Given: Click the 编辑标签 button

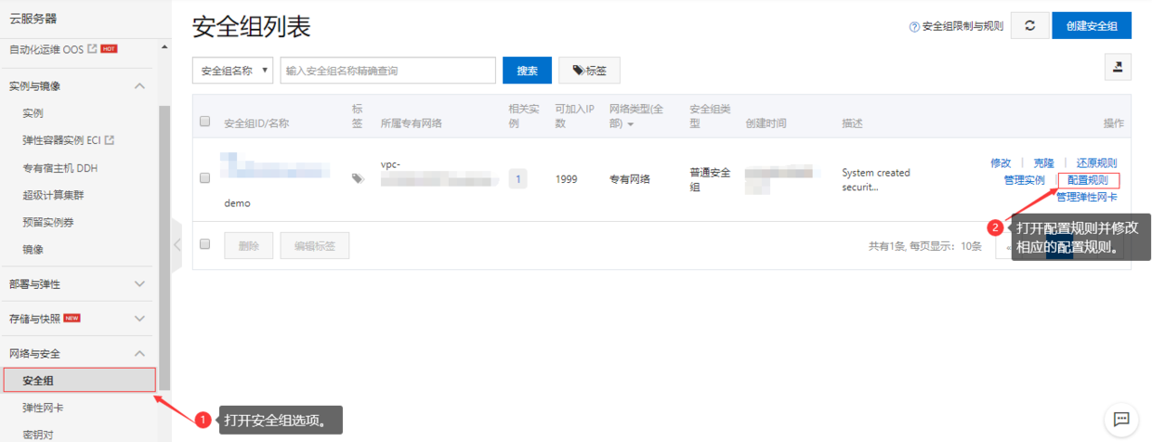Looking at the screenshot, I should pos(315,246).
